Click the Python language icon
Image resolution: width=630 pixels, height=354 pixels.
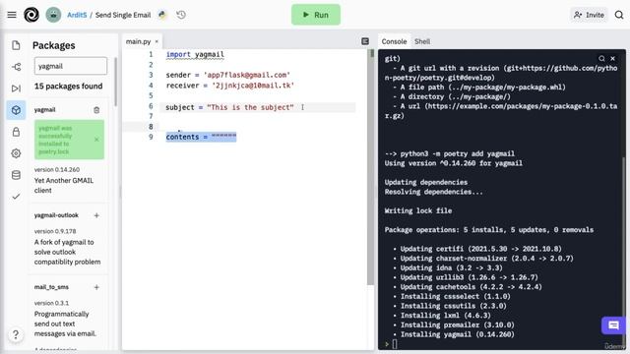(x=161, y=15)
